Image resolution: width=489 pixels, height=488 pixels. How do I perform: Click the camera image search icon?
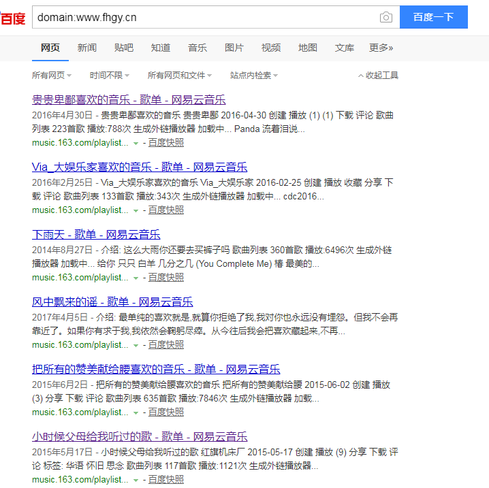click(x=386, y=17)
